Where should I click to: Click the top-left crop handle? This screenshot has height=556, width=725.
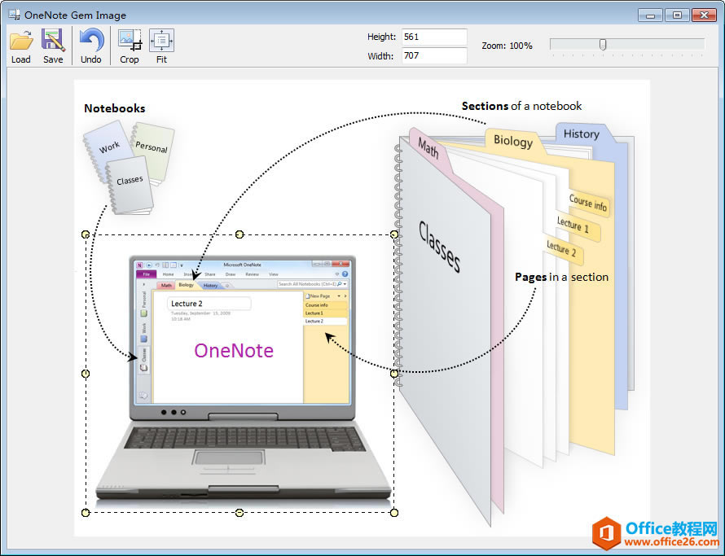(86, 234)
